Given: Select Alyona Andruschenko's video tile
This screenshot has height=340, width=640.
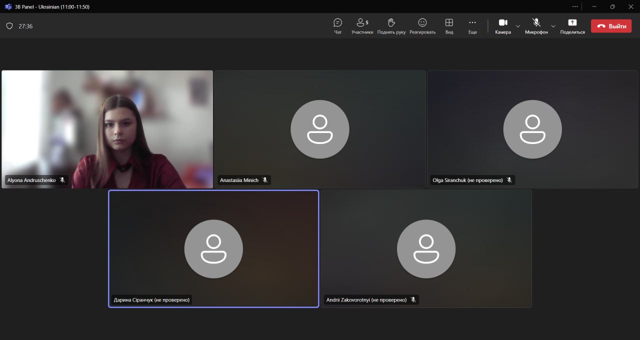Looking at the screenshot, I should coord(107,129).
